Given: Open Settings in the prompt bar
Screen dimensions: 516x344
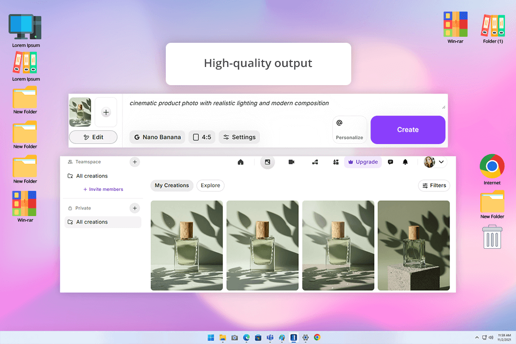Looking at the screenshot, I should click(x=239, y=137).
